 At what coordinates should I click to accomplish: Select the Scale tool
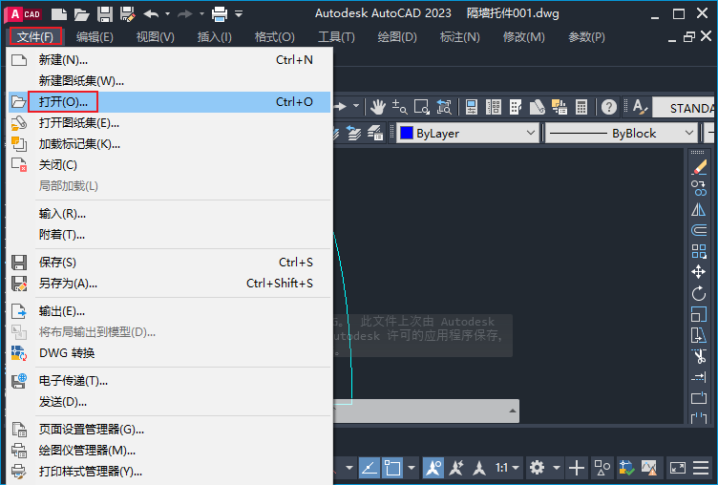699,314
